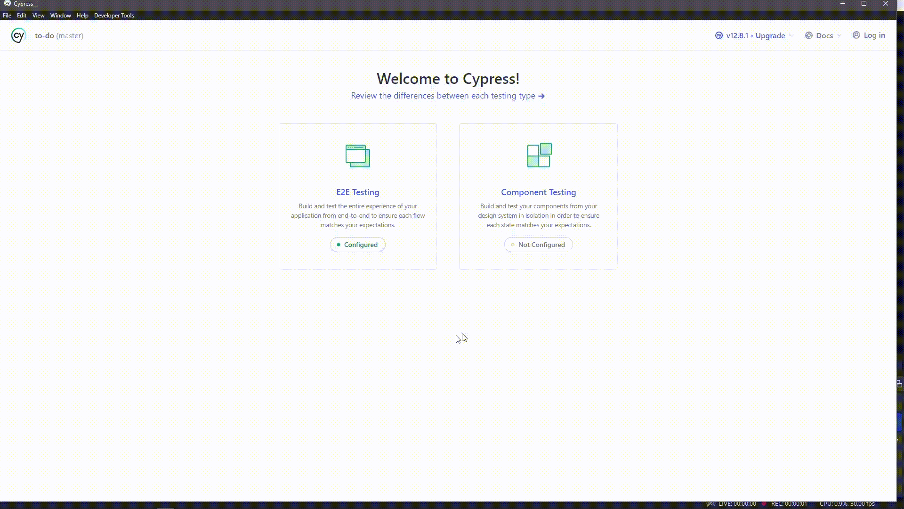Open the Edit menu
Image resolution: width=904 pixels, height=509 pixels.
click(x=22, y=16)
